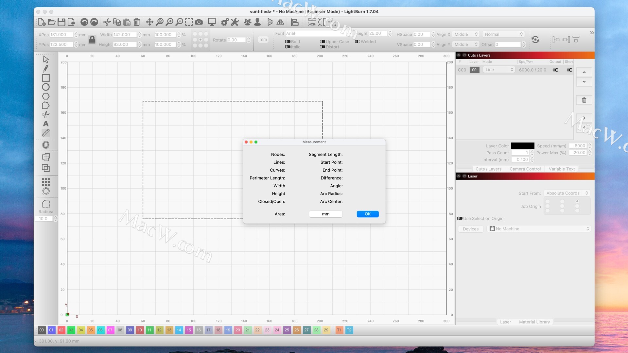Viewport: 628px width, 353px height.
Task: Switch to the Camera Control tab
Action: click(x=525, y=169)
